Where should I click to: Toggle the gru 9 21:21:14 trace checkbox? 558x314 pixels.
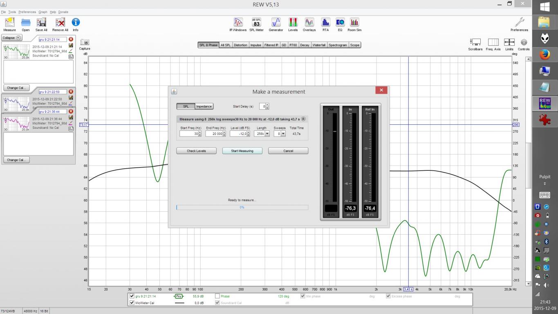[x=132, y=296]
